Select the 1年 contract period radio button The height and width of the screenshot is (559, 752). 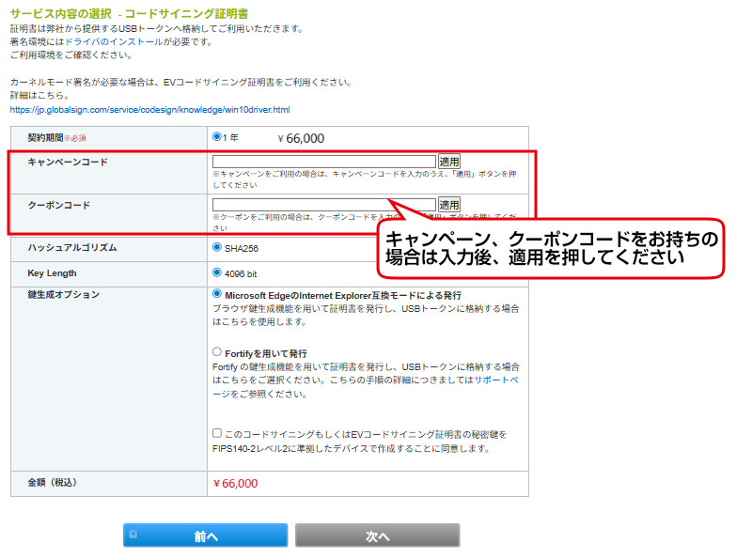(x=217, y=137)
